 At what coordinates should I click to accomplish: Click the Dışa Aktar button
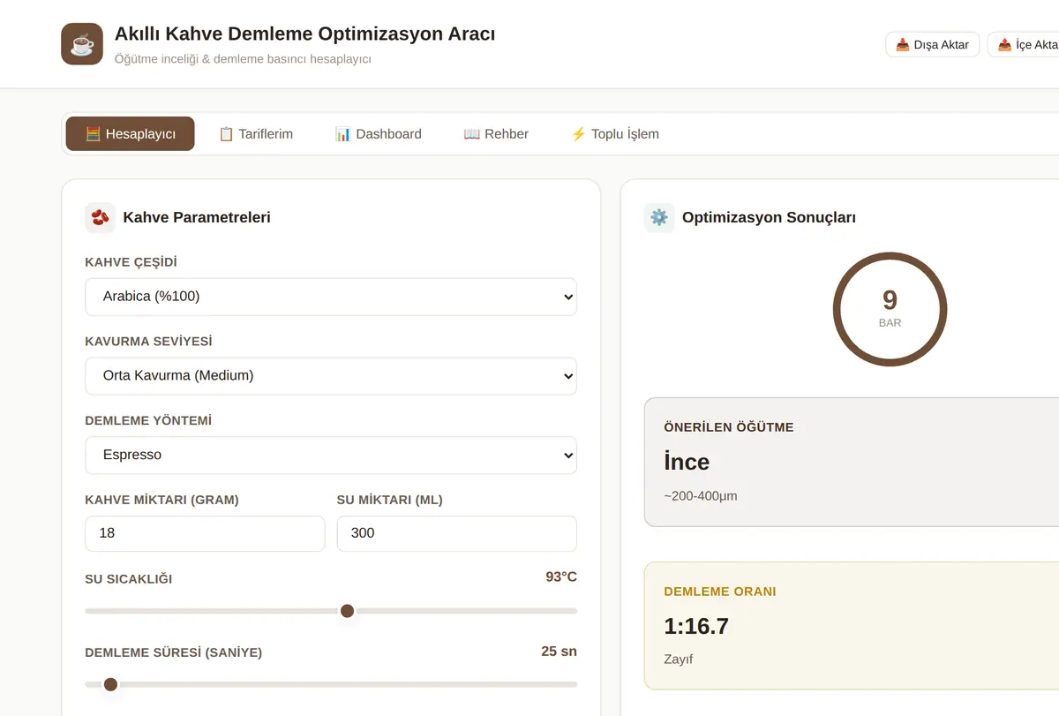click(x=932, y=44)
